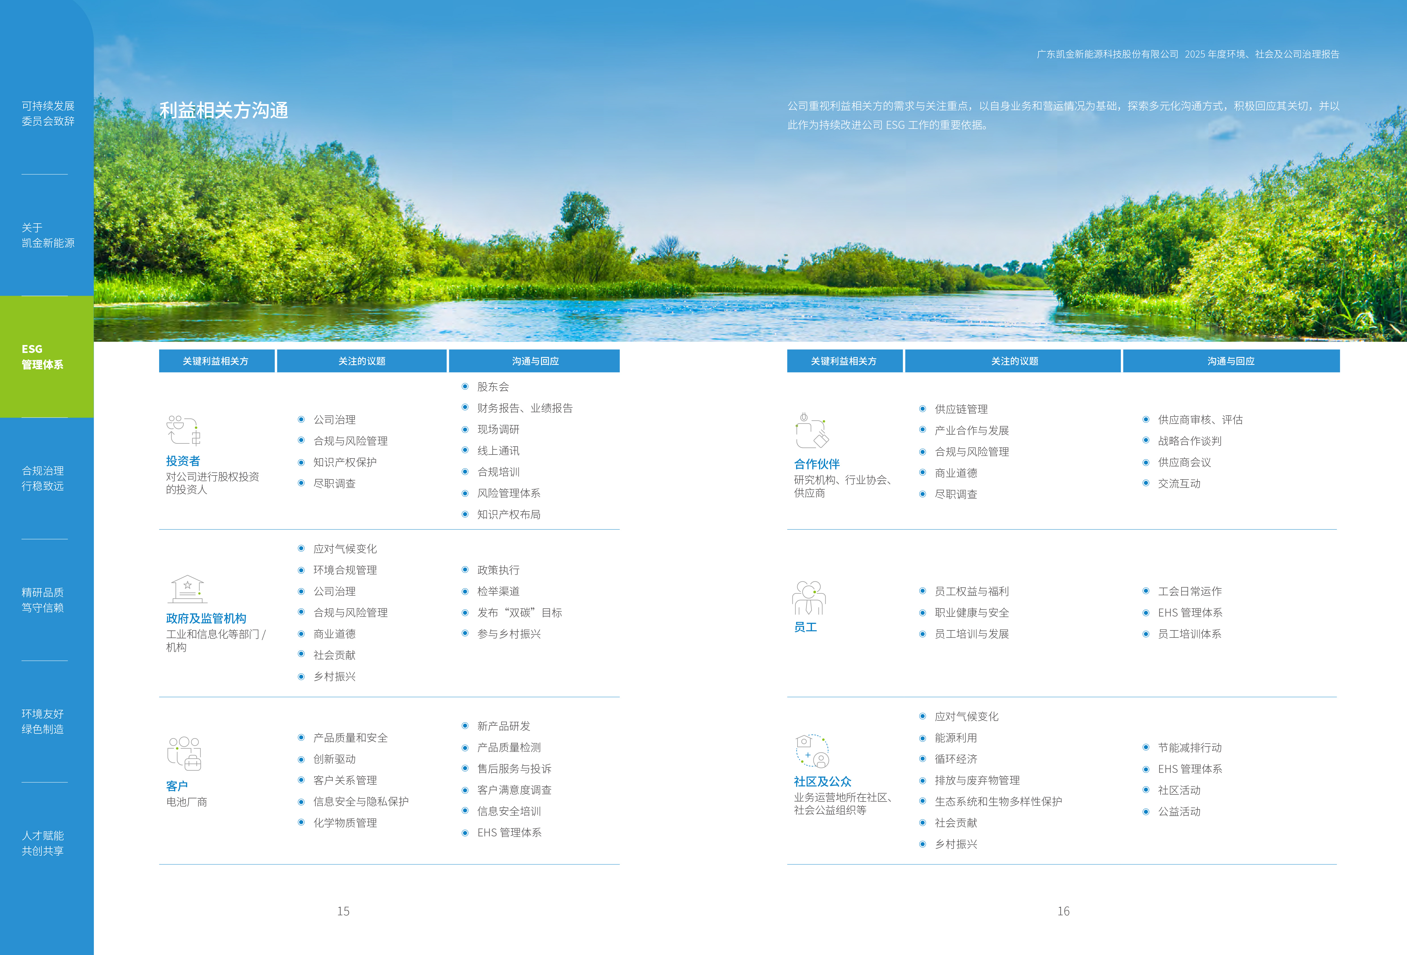Click the 客户满意度调查 bullet item
1407x955 pixels.
coord(514,790)
